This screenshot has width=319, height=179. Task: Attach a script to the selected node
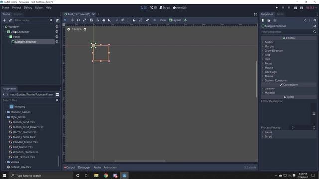57,20
